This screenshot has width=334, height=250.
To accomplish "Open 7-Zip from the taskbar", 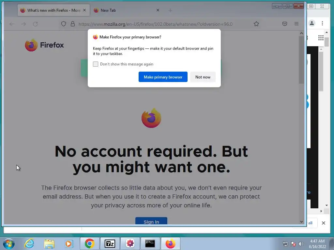I will click(x=110, y=243).
